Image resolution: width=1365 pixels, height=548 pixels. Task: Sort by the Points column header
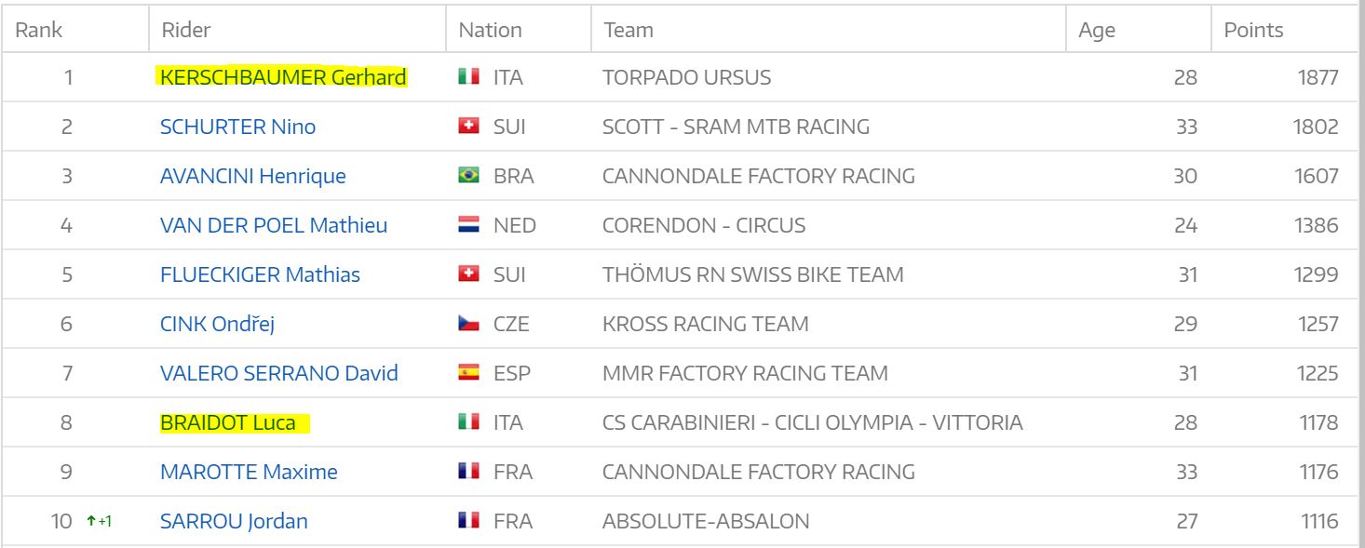(x=1253, y=30)
